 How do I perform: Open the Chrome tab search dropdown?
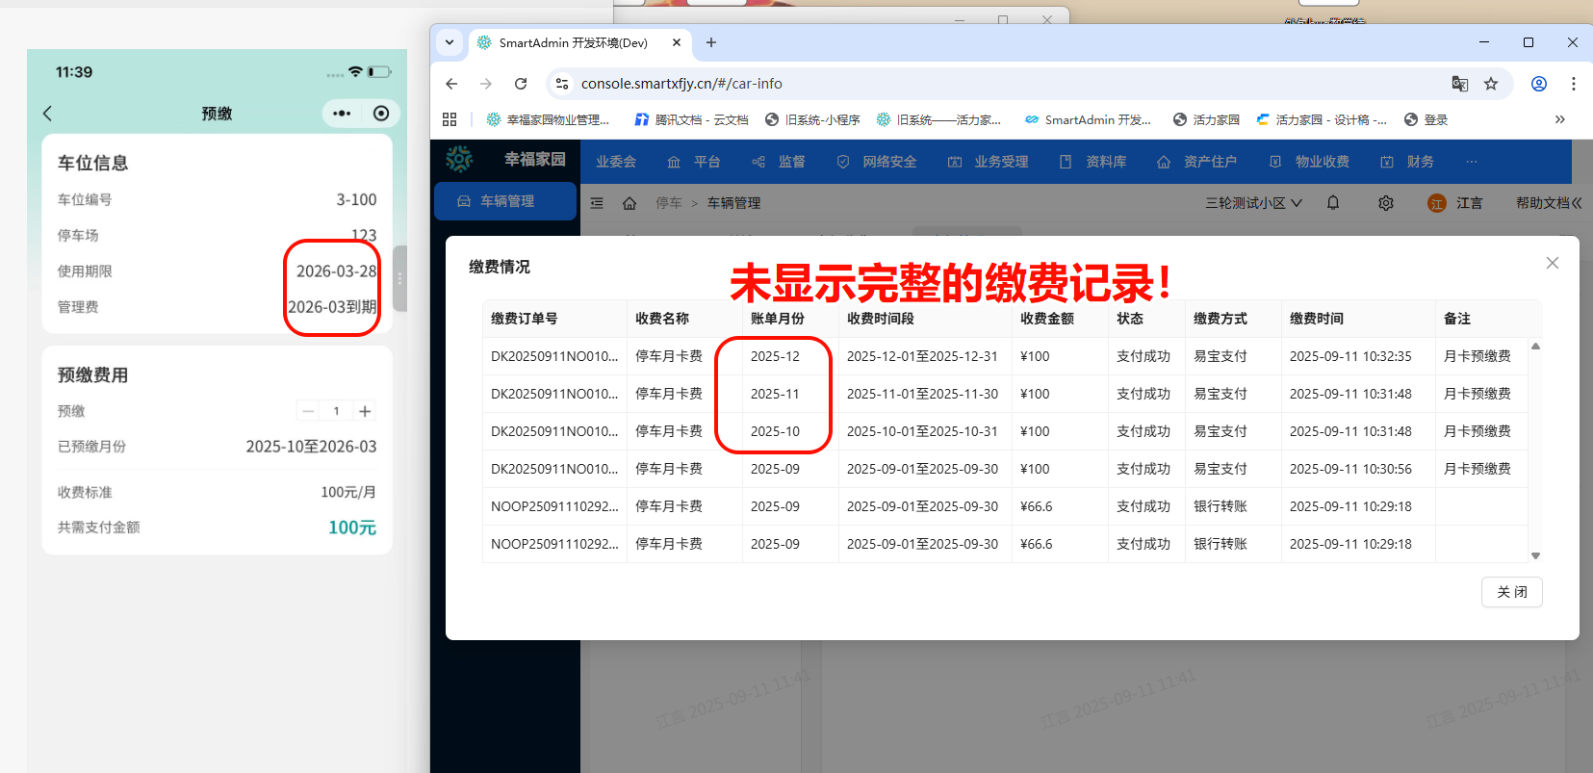(x=450, y=42)
